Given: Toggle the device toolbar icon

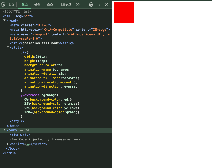Looking at the screenshot, I should (x=11, y=4).
